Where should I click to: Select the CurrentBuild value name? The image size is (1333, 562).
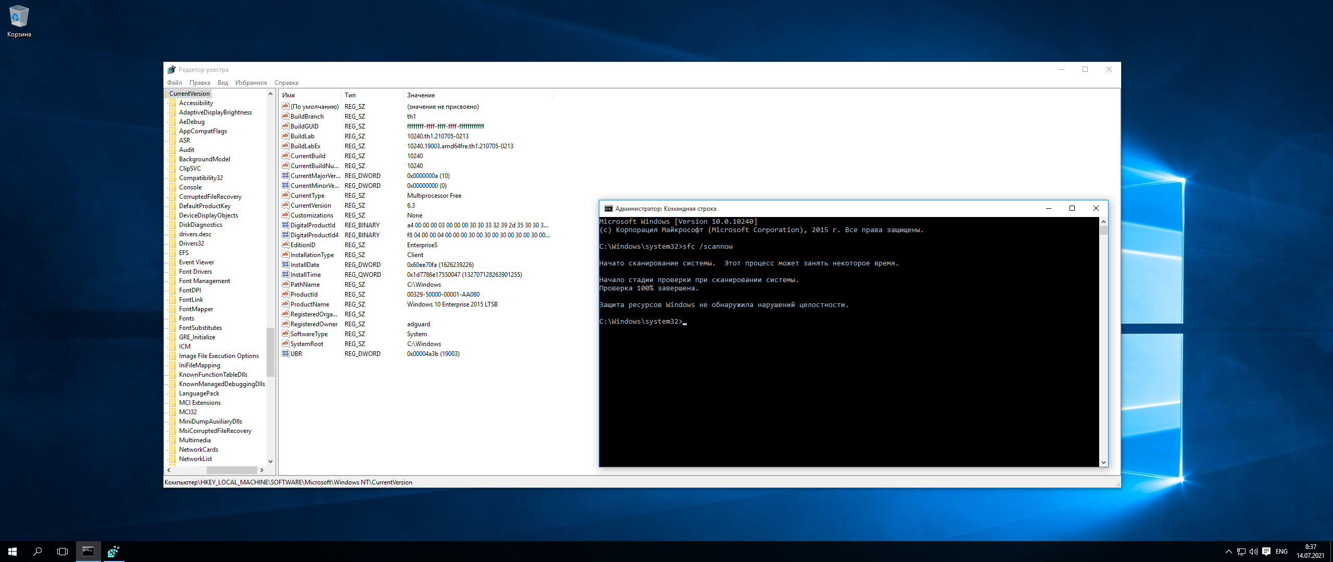coord(308,156)
